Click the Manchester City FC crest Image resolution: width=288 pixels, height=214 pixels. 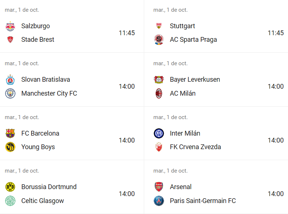click(x=10, y=93)
